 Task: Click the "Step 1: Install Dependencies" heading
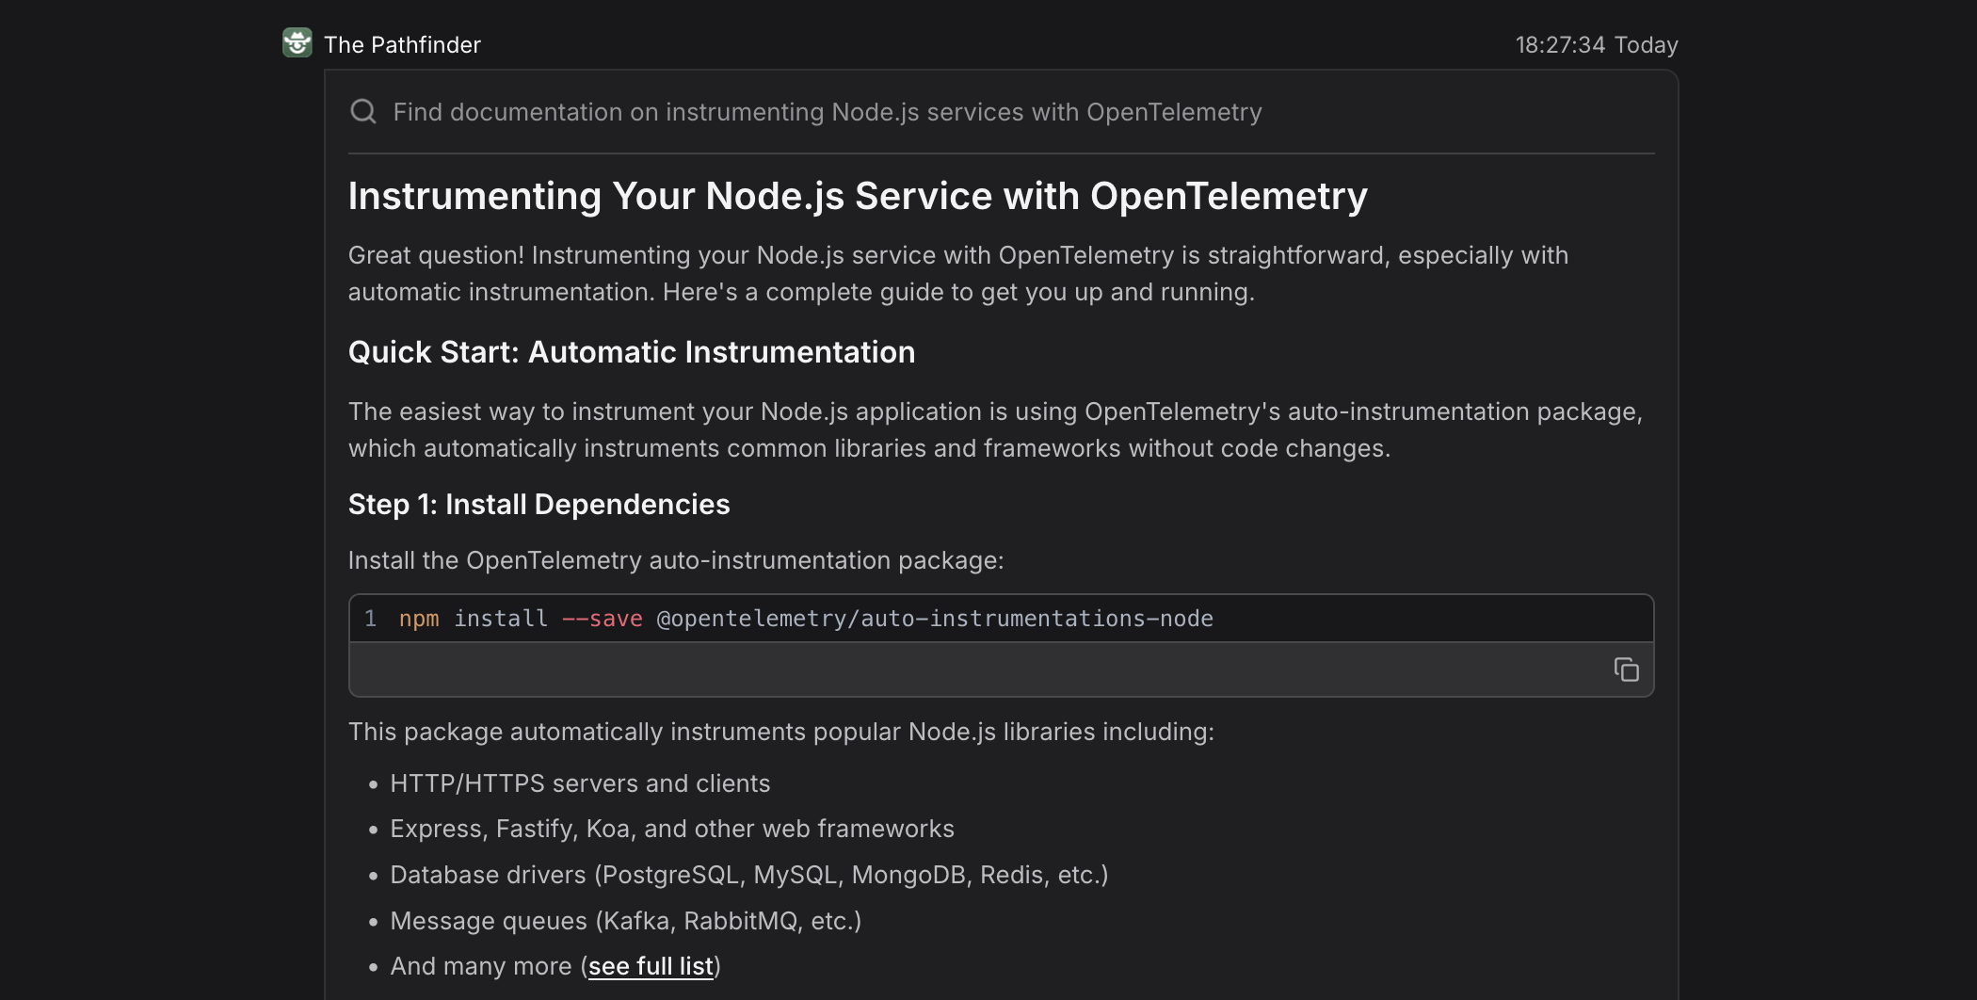(x=538, y=505)
